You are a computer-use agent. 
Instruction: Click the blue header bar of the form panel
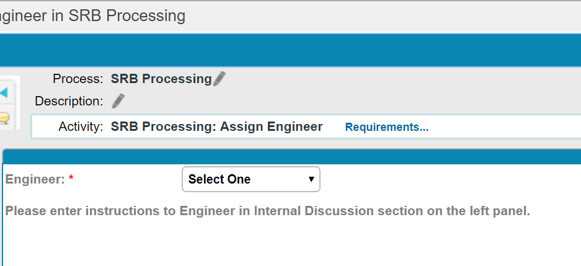click(x=292, y=157)
